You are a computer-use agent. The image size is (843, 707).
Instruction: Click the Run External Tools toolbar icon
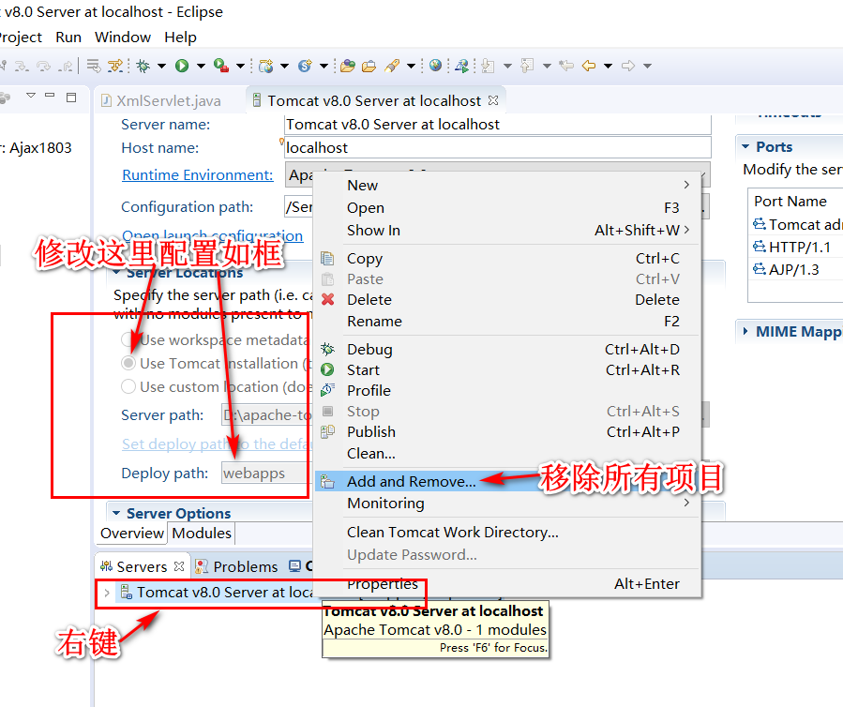221,67
